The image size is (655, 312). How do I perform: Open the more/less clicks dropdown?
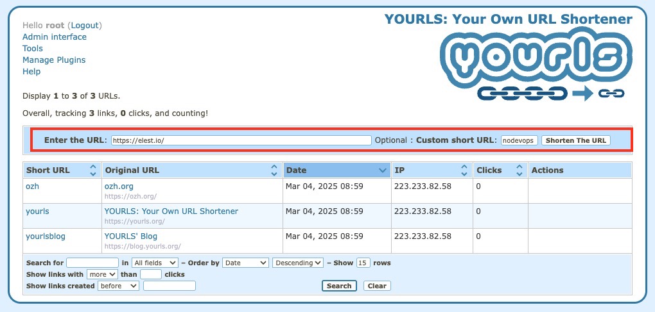click(102, 274)
